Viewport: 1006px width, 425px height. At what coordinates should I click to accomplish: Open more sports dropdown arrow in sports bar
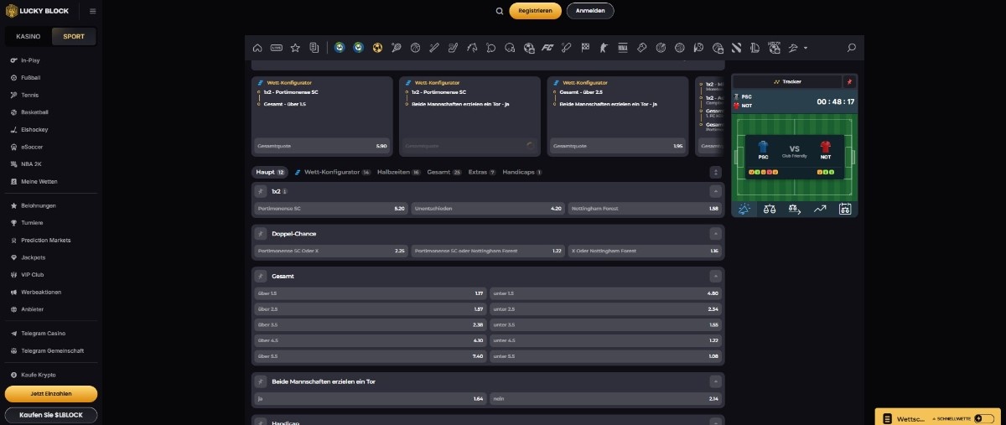tap(806, 48)
